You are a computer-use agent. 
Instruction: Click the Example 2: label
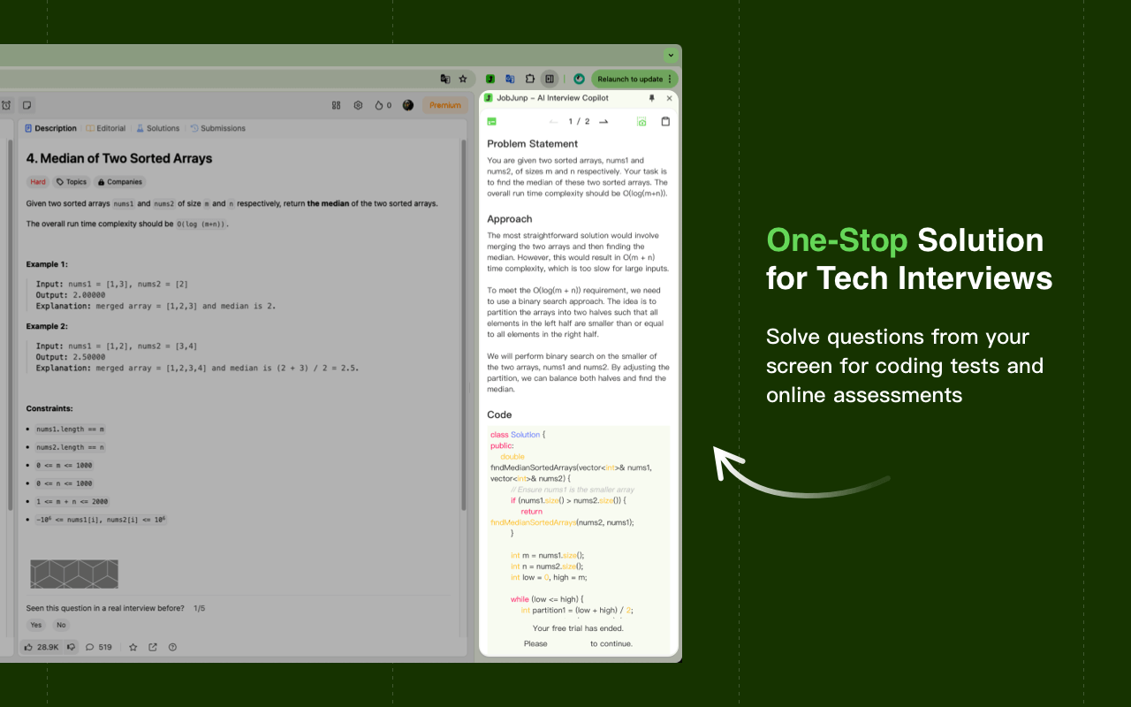pyautogui.click(x=47, y=326)
